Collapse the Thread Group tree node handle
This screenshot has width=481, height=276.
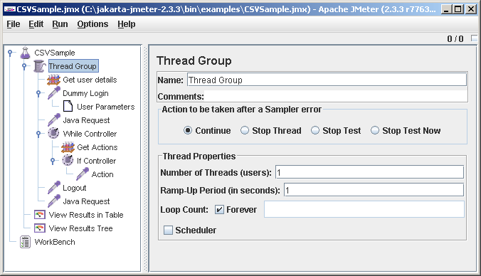point(24,66)
